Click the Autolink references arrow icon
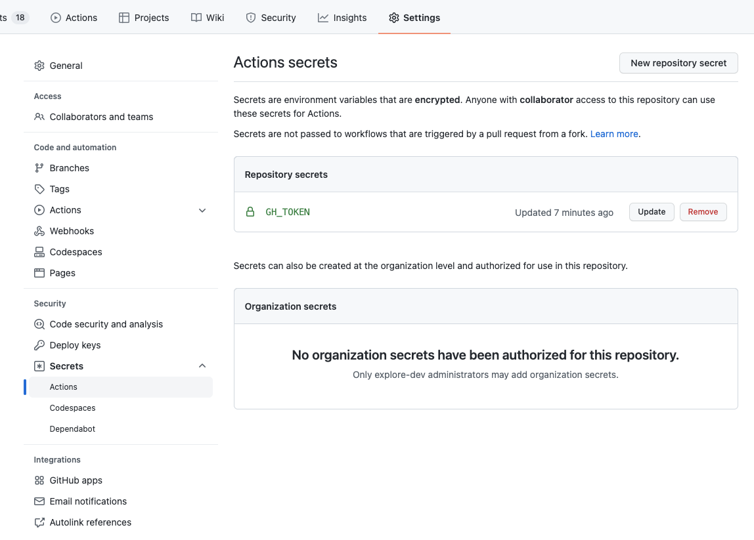 pyautogui.click(x=39, y=522)
